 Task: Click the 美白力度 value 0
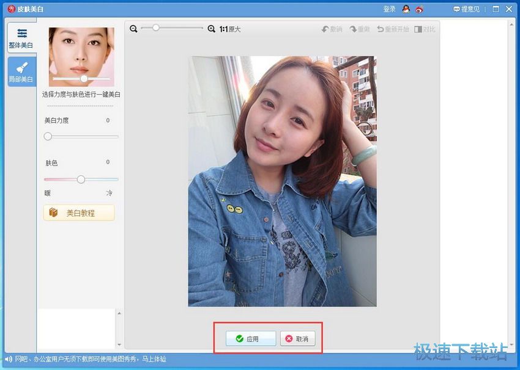pyautogui.click(x=108, y=120)
